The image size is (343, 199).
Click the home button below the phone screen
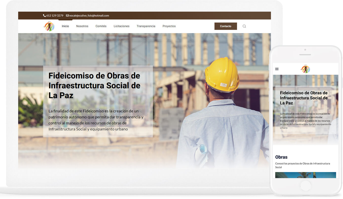click(305, 186)
